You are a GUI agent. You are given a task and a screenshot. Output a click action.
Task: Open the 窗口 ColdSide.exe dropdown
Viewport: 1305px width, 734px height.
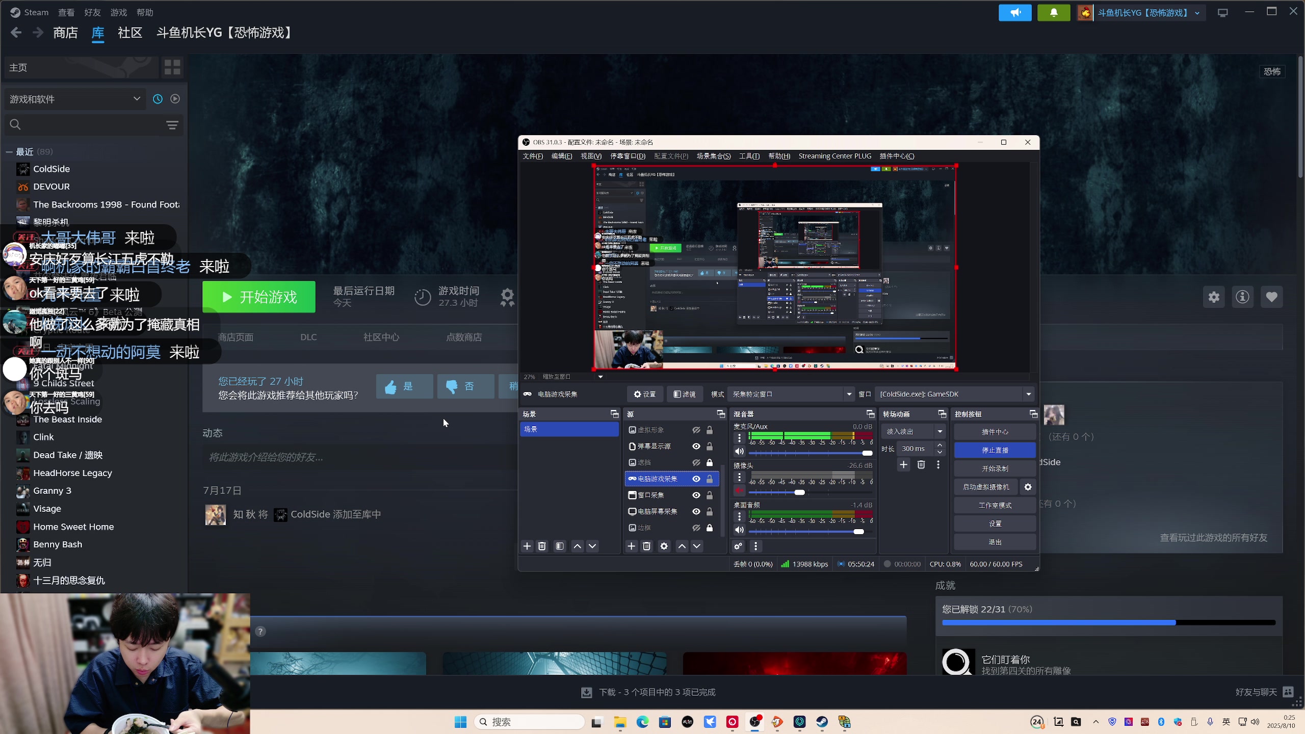click(954, 394)
